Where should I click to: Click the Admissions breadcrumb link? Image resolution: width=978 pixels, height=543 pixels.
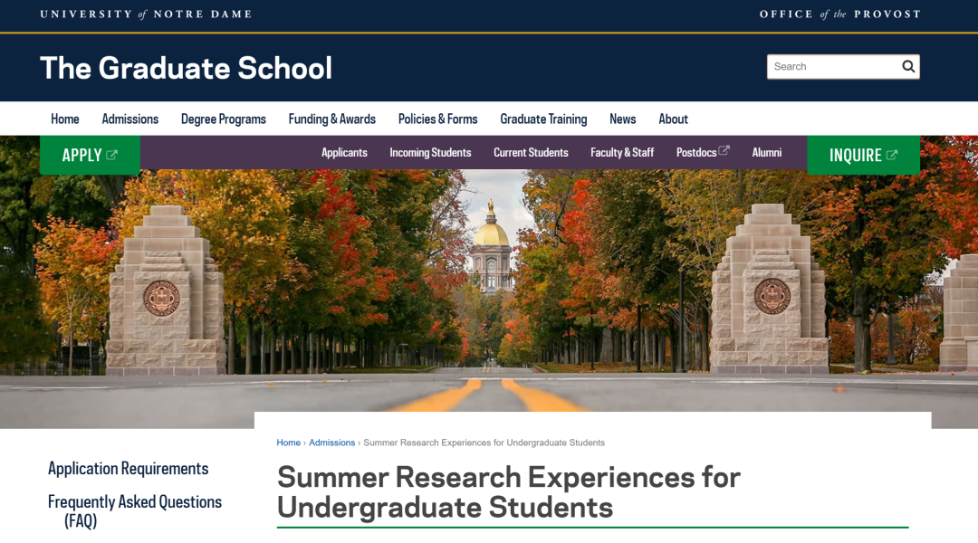coord(331,443)
